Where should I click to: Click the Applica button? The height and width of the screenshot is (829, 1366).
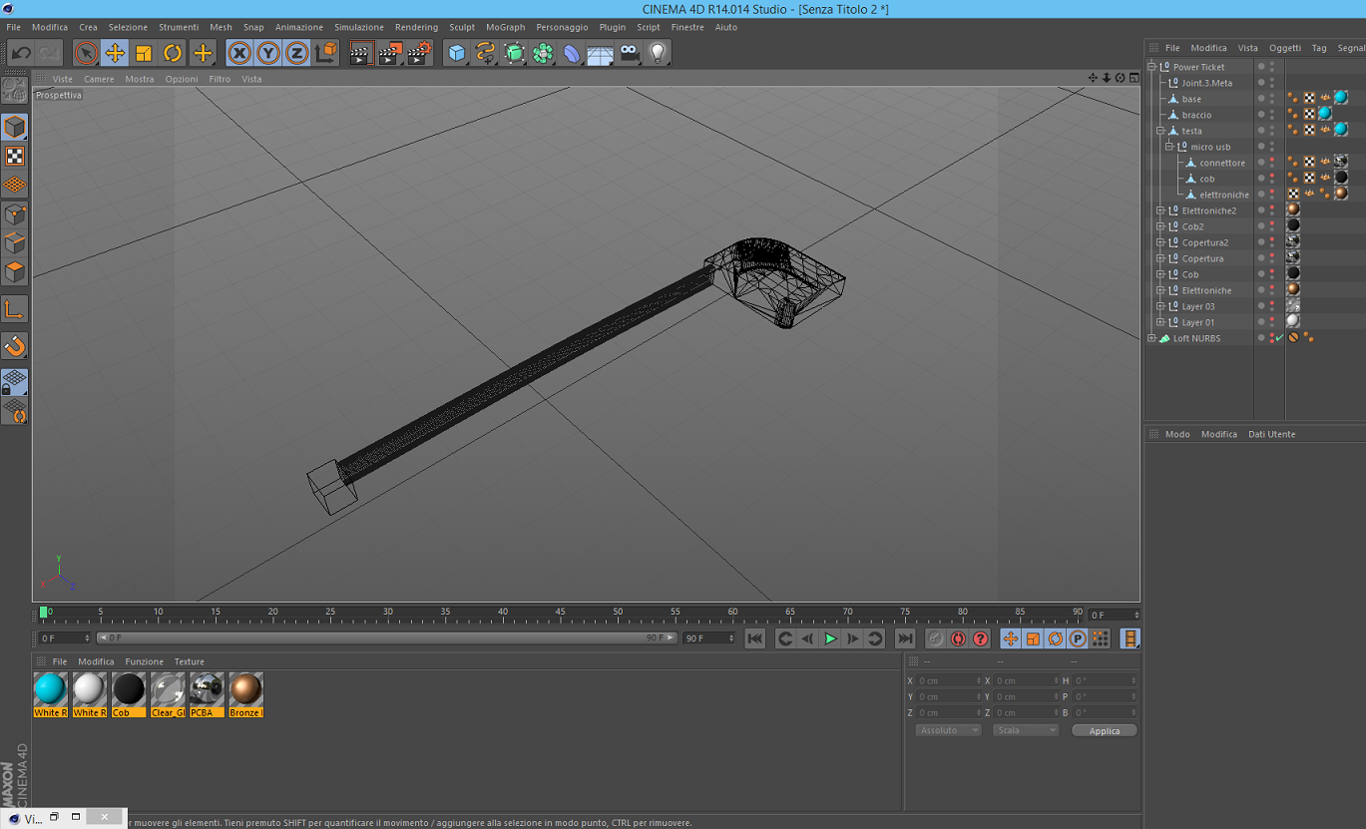pos(1104,730)
